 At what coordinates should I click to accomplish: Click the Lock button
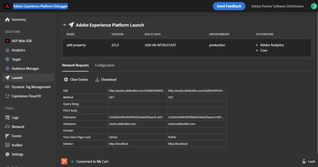(x=309, y=161)
